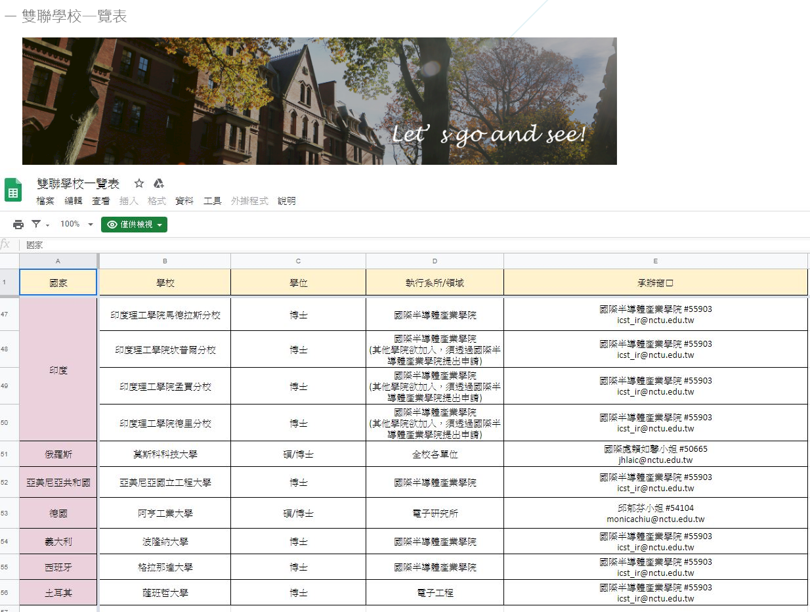Select column B header
Image resolution: width=810 pixels, height=612 pixels.
pos(165,261)
